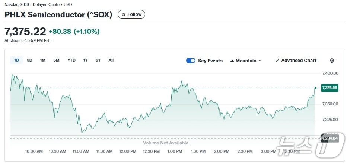
Task: Click the chart settings gear icon
Action: pos(332,61)
